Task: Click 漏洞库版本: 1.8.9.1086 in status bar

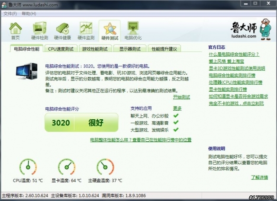Action: coord(124,196)
